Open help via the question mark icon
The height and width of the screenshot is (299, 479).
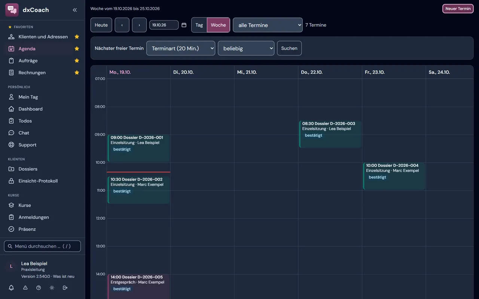[39, 288]
